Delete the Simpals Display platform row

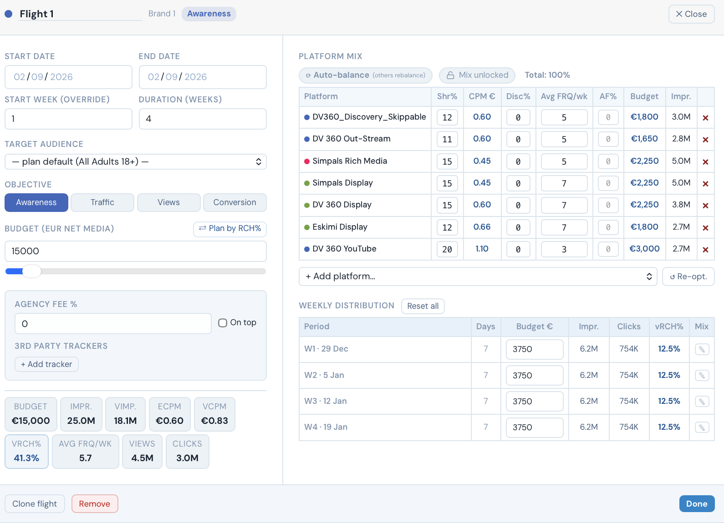[x=705, y=184]
